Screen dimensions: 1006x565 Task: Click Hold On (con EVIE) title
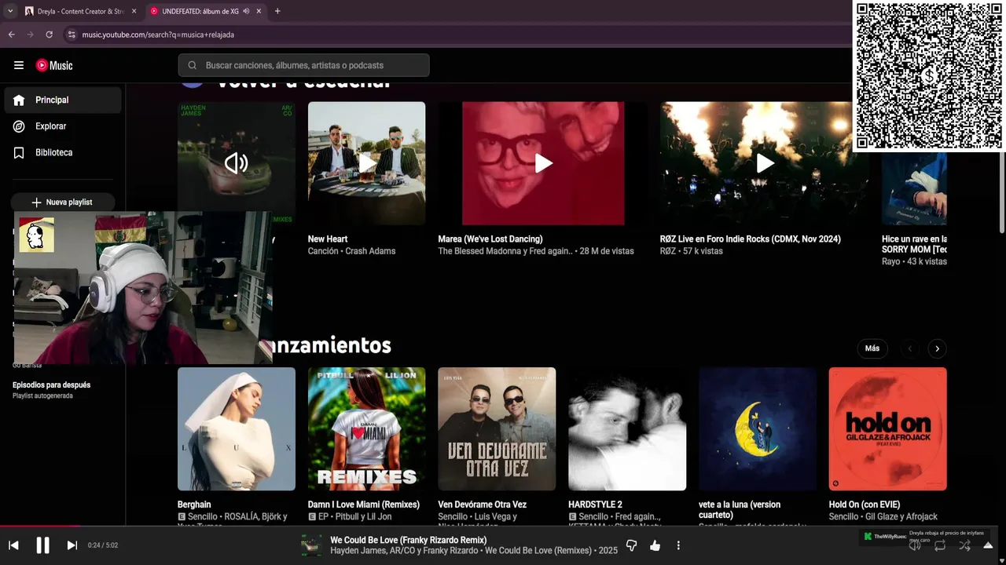pos(865,505)
